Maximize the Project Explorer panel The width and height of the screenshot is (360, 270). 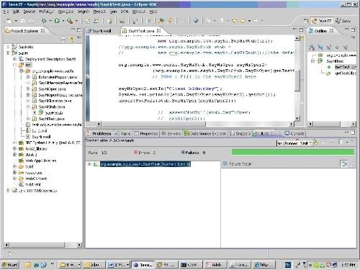click(x=79, y=30)
